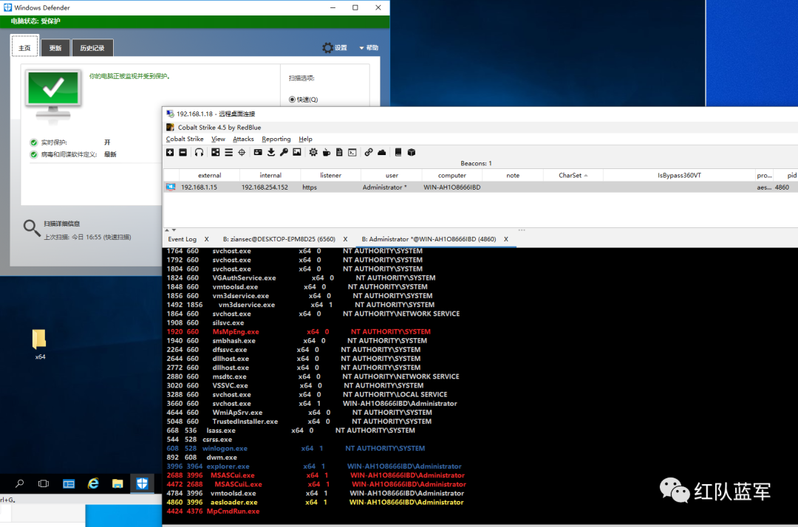798x527 pixels.
Task: Open Task View on taskbar
Action: tap(44, 483)
